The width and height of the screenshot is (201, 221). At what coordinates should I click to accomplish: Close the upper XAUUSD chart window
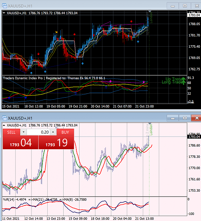197,6
